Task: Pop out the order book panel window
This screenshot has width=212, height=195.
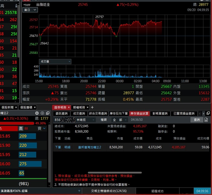Action: click(x=48, y=113)
